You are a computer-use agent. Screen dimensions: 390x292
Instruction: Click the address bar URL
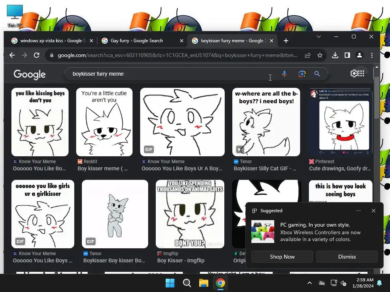(177, 55)
